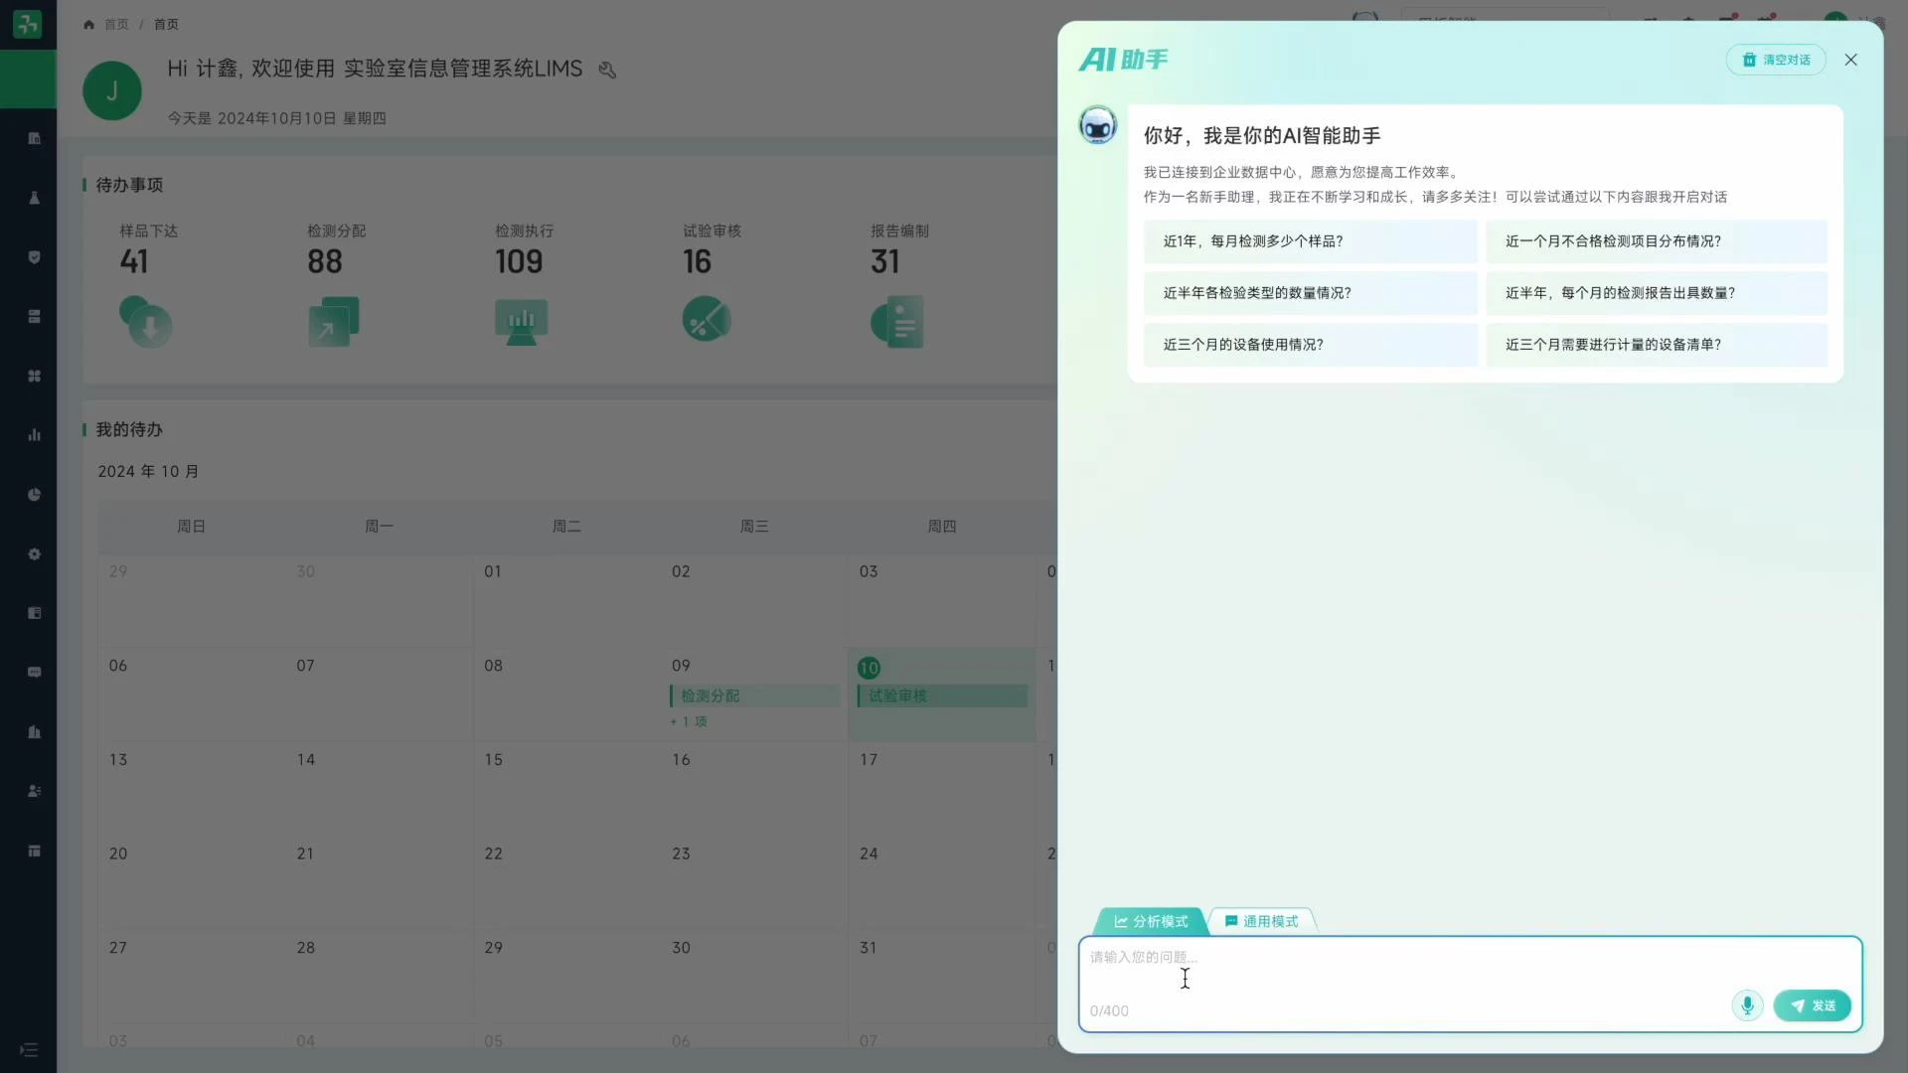Open the pie chart icon in the sidebar
Viewport: 1908px width, 1073px height.
pos(34,494)
